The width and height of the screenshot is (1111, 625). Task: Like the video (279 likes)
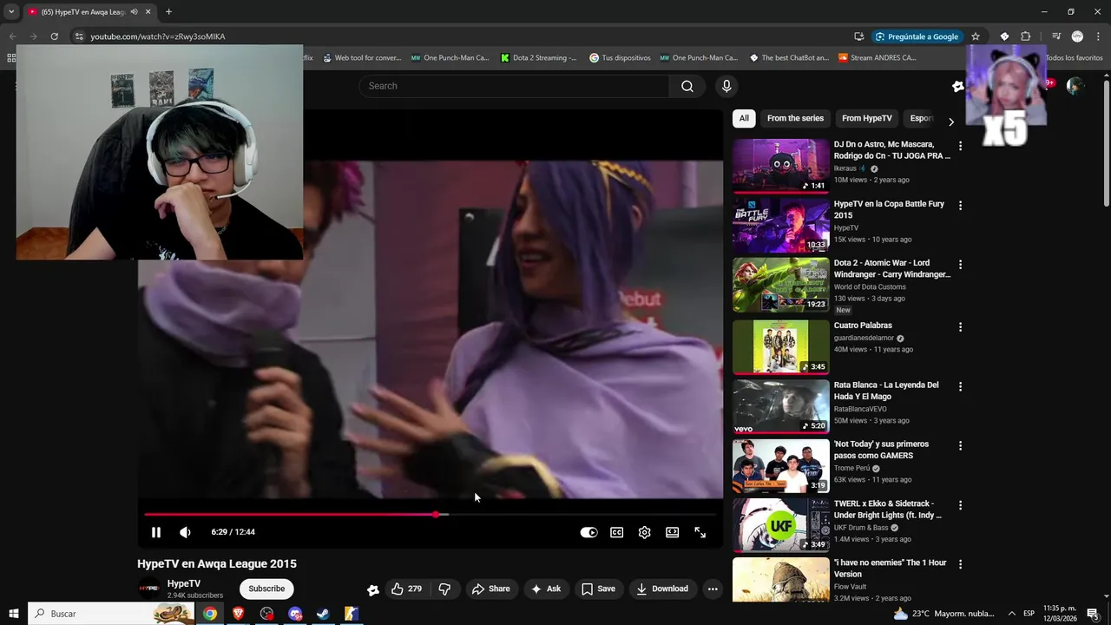tap(406, 589)
